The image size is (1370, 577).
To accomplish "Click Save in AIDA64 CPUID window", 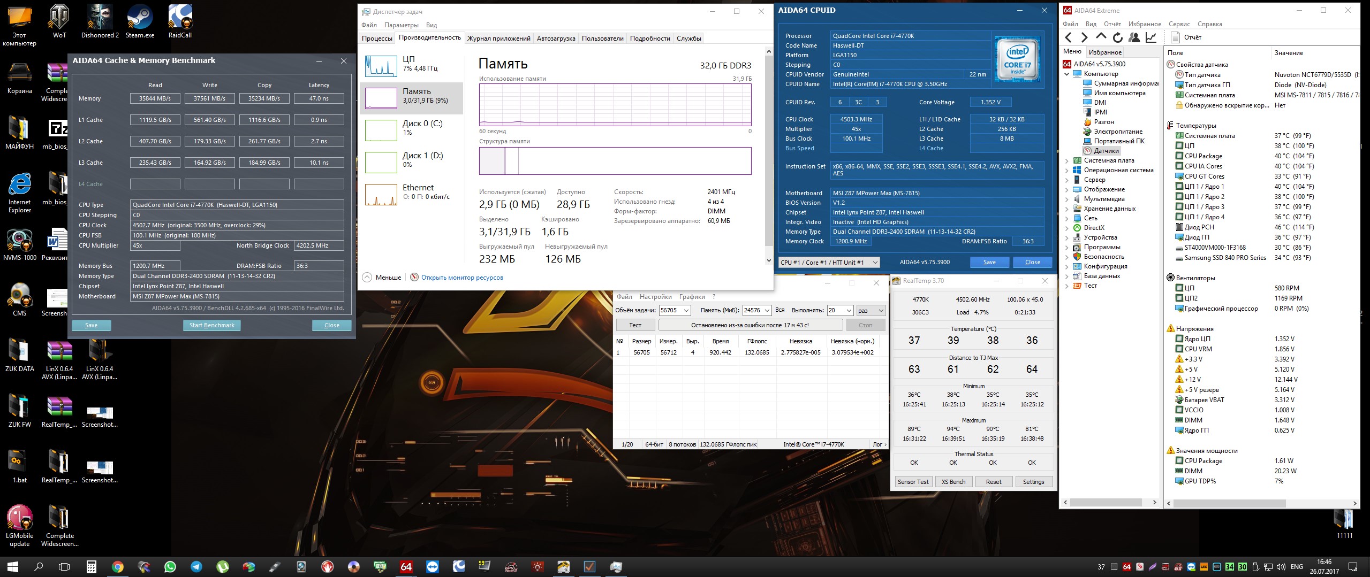I will pyautogui.click(x=989, y=262).
